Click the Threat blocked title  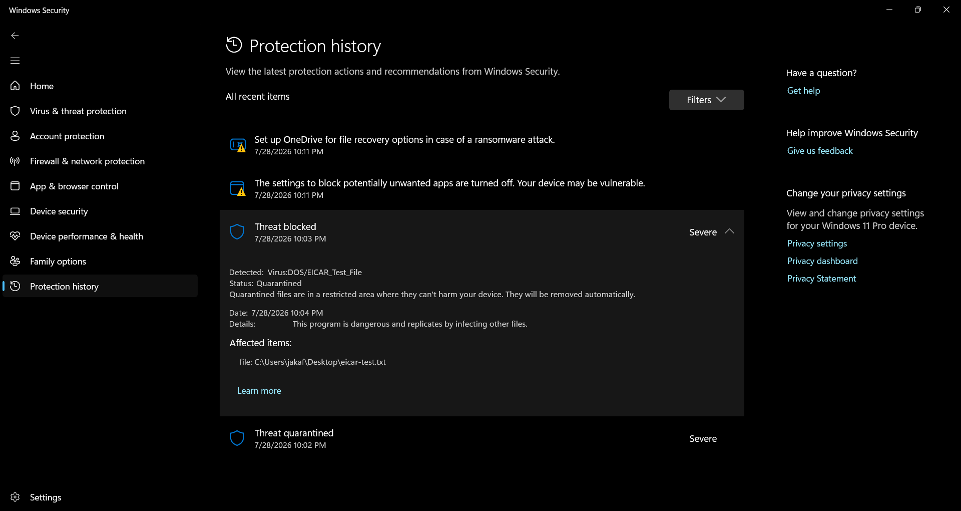tap(285, 227)
